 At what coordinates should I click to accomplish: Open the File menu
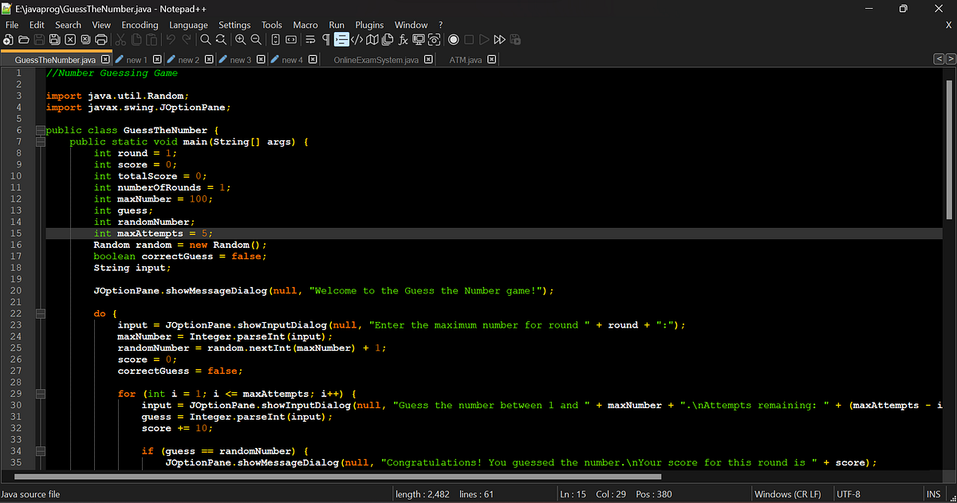click(x=12, y=25)
